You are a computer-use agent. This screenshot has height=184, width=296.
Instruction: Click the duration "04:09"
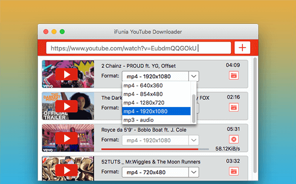pyautogui.click(x=233, y=65)
